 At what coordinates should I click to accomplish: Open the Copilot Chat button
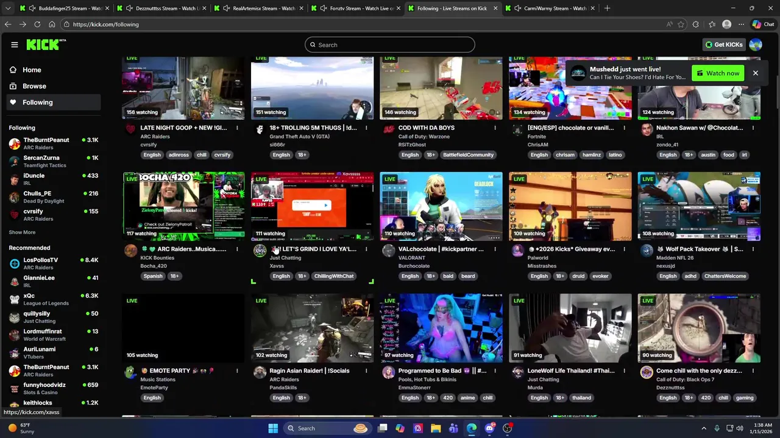(763, 24)
